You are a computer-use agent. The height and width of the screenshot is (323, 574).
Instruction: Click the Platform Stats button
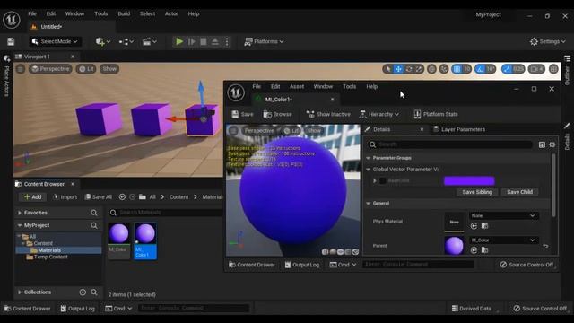point(436,114)
